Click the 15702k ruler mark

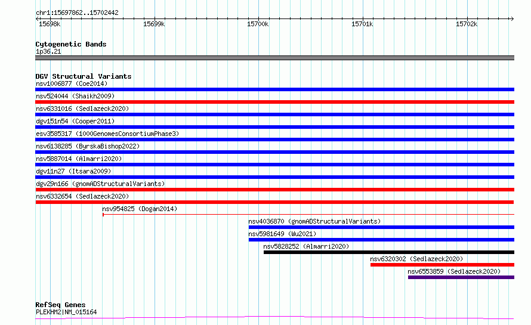[x=467, y=24]
